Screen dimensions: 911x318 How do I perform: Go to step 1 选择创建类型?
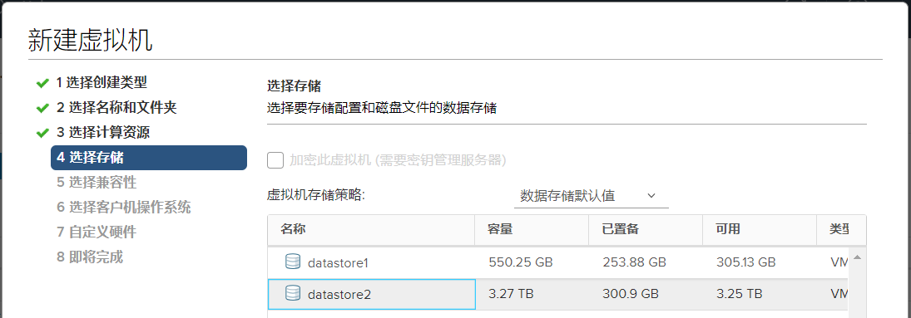(101, 82)
